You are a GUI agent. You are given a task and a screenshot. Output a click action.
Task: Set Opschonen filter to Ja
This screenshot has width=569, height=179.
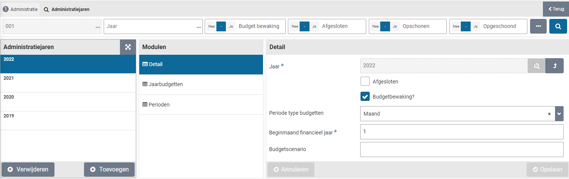tap(395, 26)
